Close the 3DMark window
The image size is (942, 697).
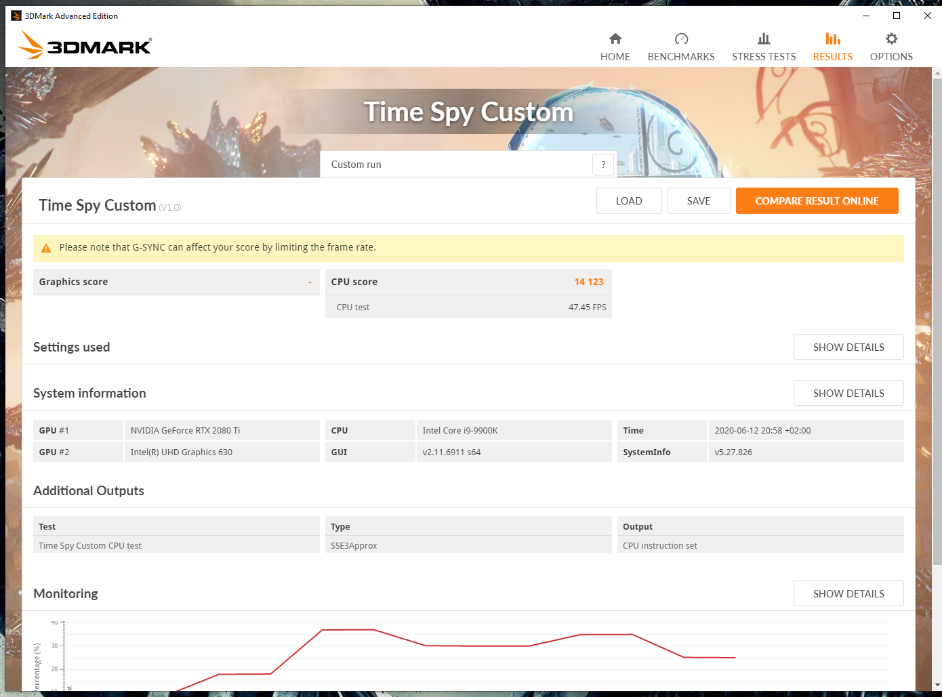(x=927, y=16)
